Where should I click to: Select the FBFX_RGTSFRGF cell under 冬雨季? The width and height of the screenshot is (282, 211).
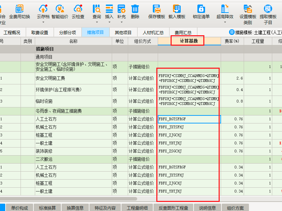tap(189, 119)
